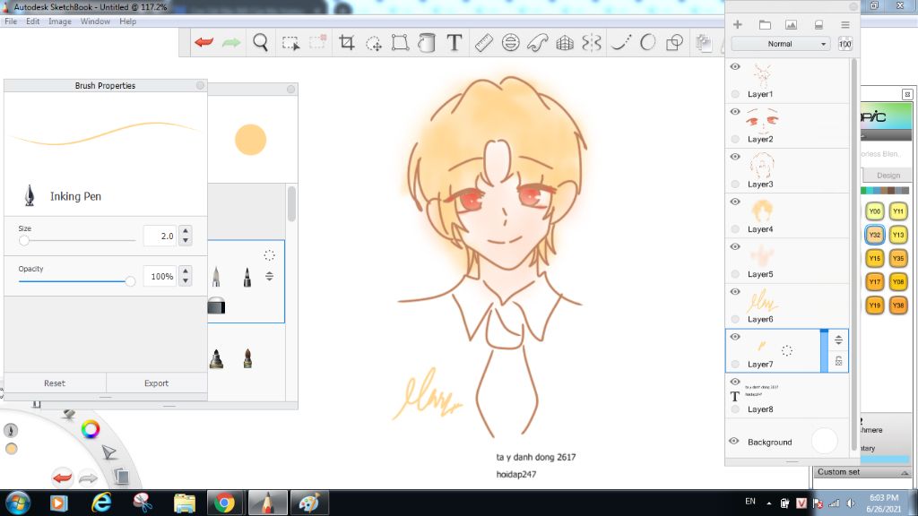Click the green Redo arrow in top toolbar
The image size is (918, 516).
pos(231,43)
